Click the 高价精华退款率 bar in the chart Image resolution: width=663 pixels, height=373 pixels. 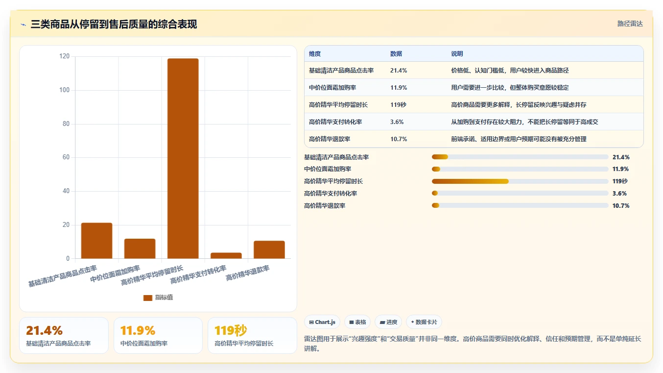click(269, 249)
